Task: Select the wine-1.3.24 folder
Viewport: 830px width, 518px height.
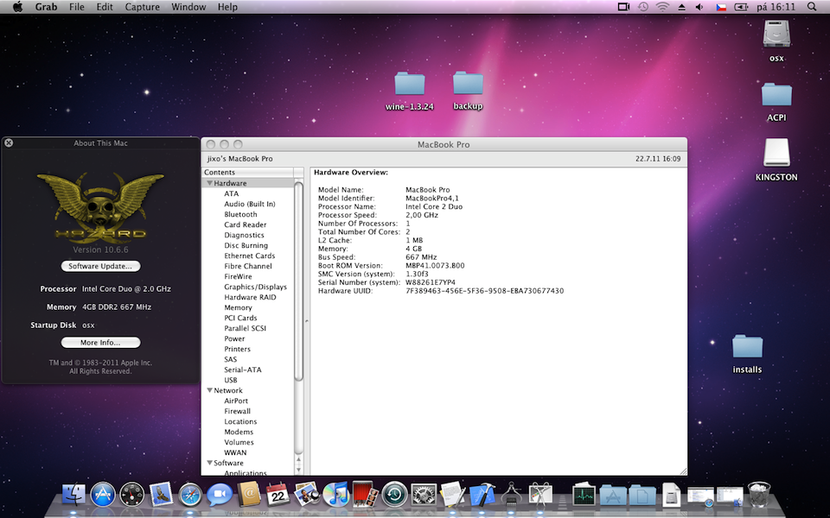Action: coord(409,85)
